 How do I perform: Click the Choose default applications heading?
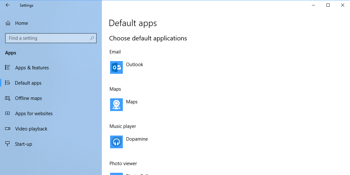click(148, 38)
